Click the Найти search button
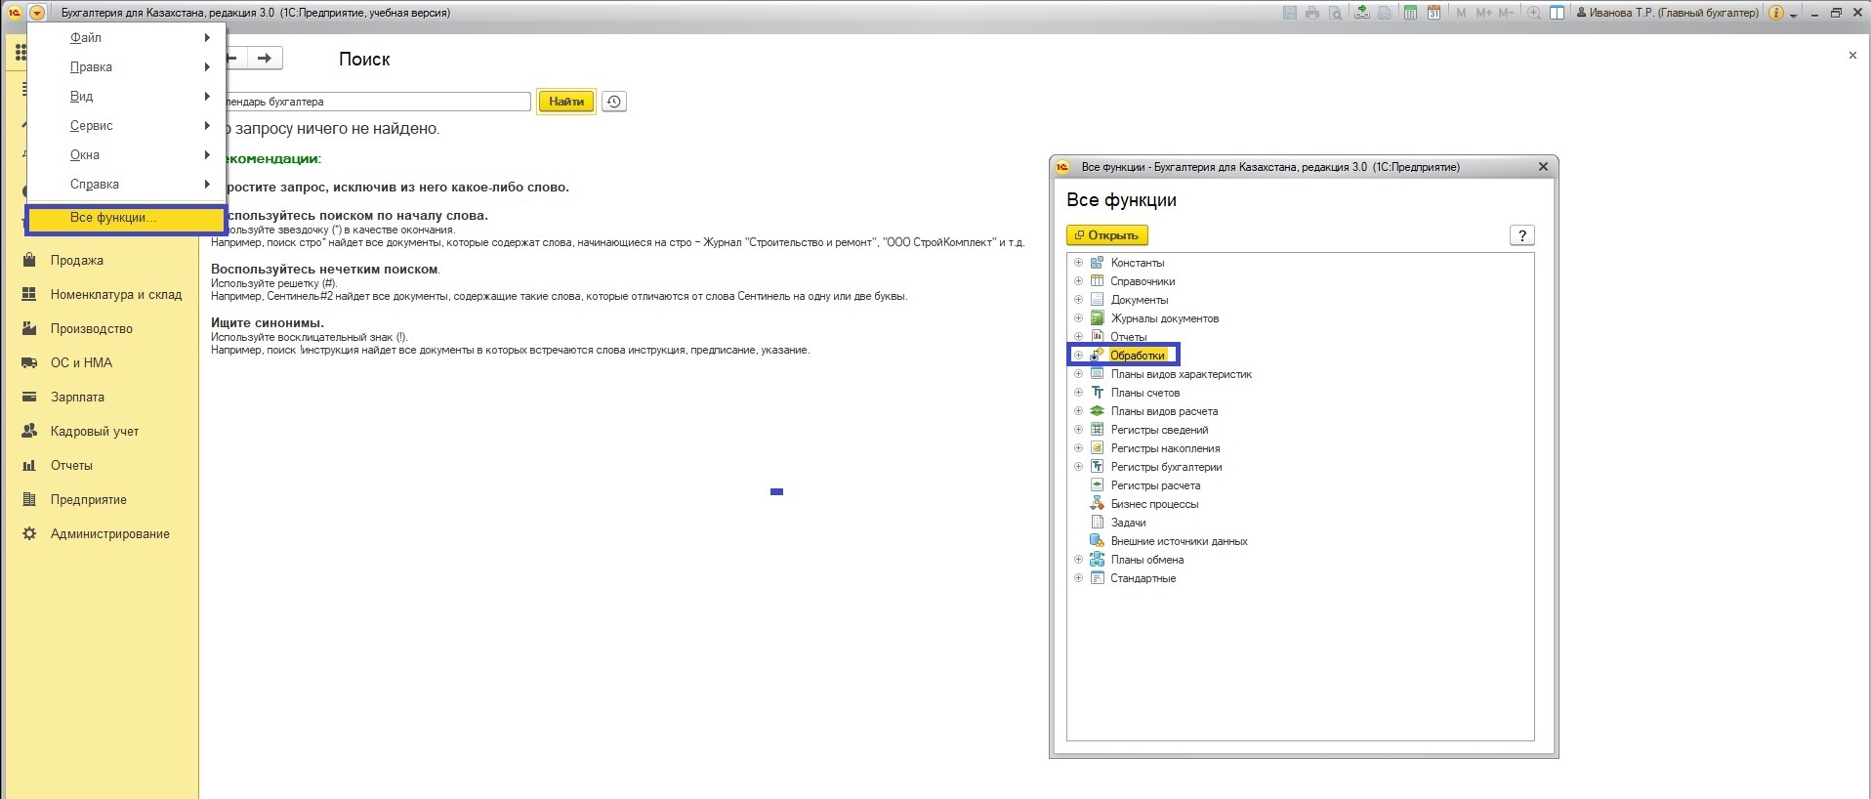This screenshot has width=1871, height=799. (x=566, y=102)
